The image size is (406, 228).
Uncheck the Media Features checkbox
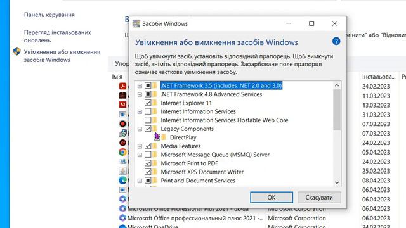click(148, 146)
